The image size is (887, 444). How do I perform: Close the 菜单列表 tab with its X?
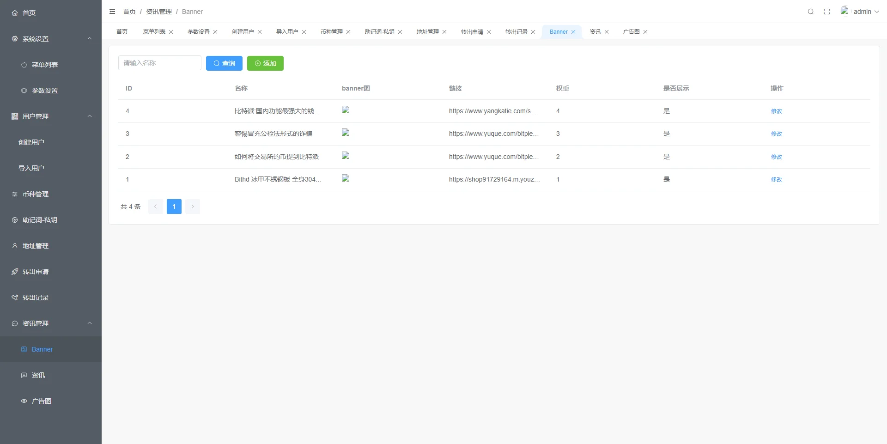171,32
